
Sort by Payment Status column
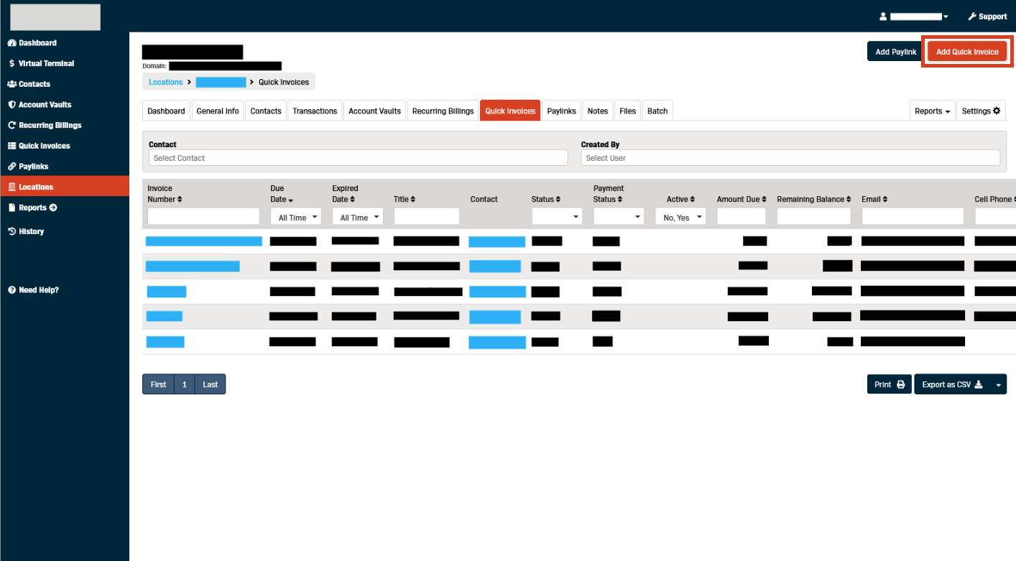[609, 194]
